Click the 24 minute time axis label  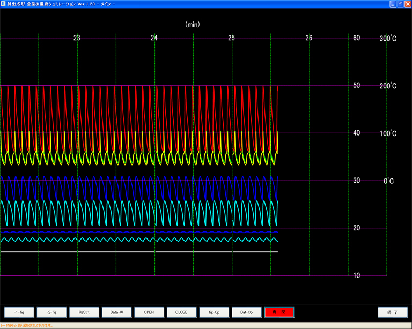click(x=154, y=38)
